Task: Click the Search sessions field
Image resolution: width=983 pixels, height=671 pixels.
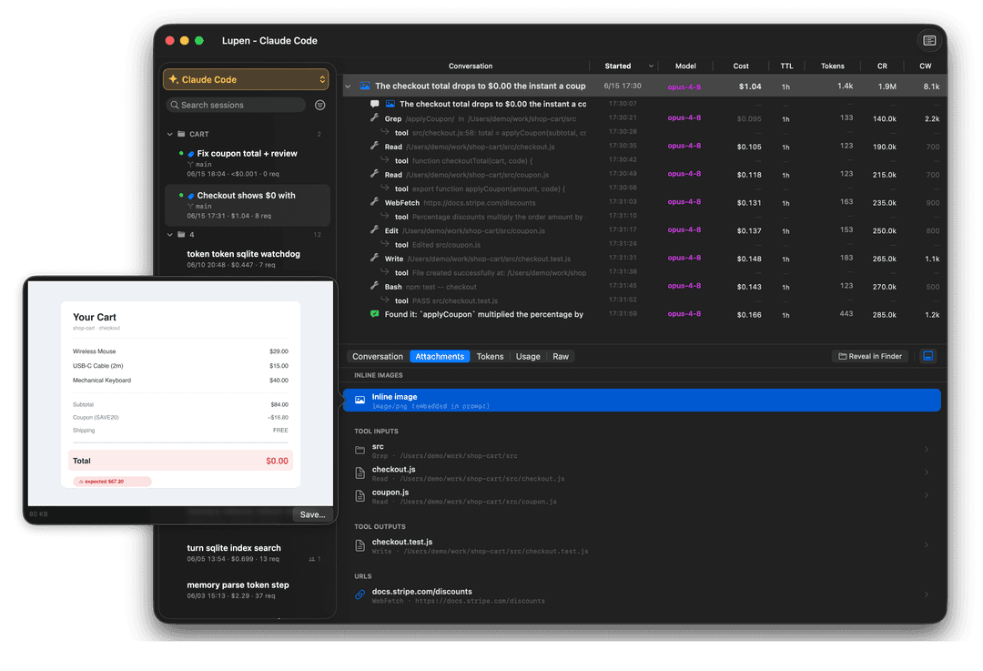Action: point(237,106)
